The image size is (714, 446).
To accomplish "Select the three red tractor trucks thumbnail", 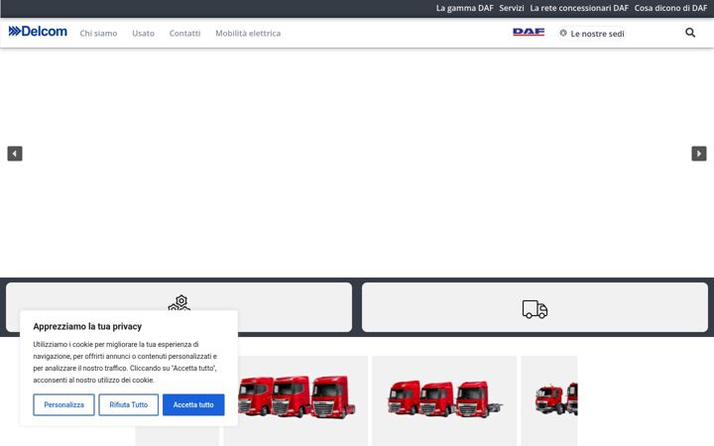I will (296, 396).
